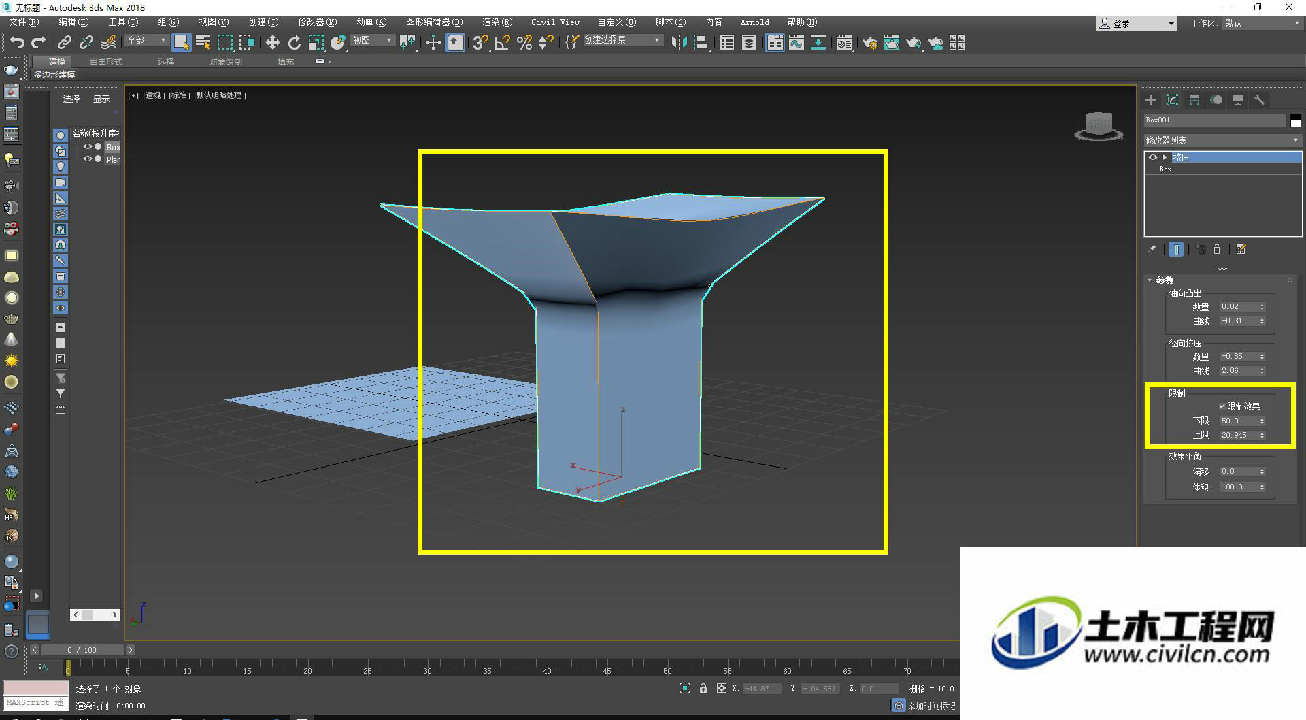Click the Box001 object name field
Screen dimensions: 1306x720
(x=1215, y=120)
